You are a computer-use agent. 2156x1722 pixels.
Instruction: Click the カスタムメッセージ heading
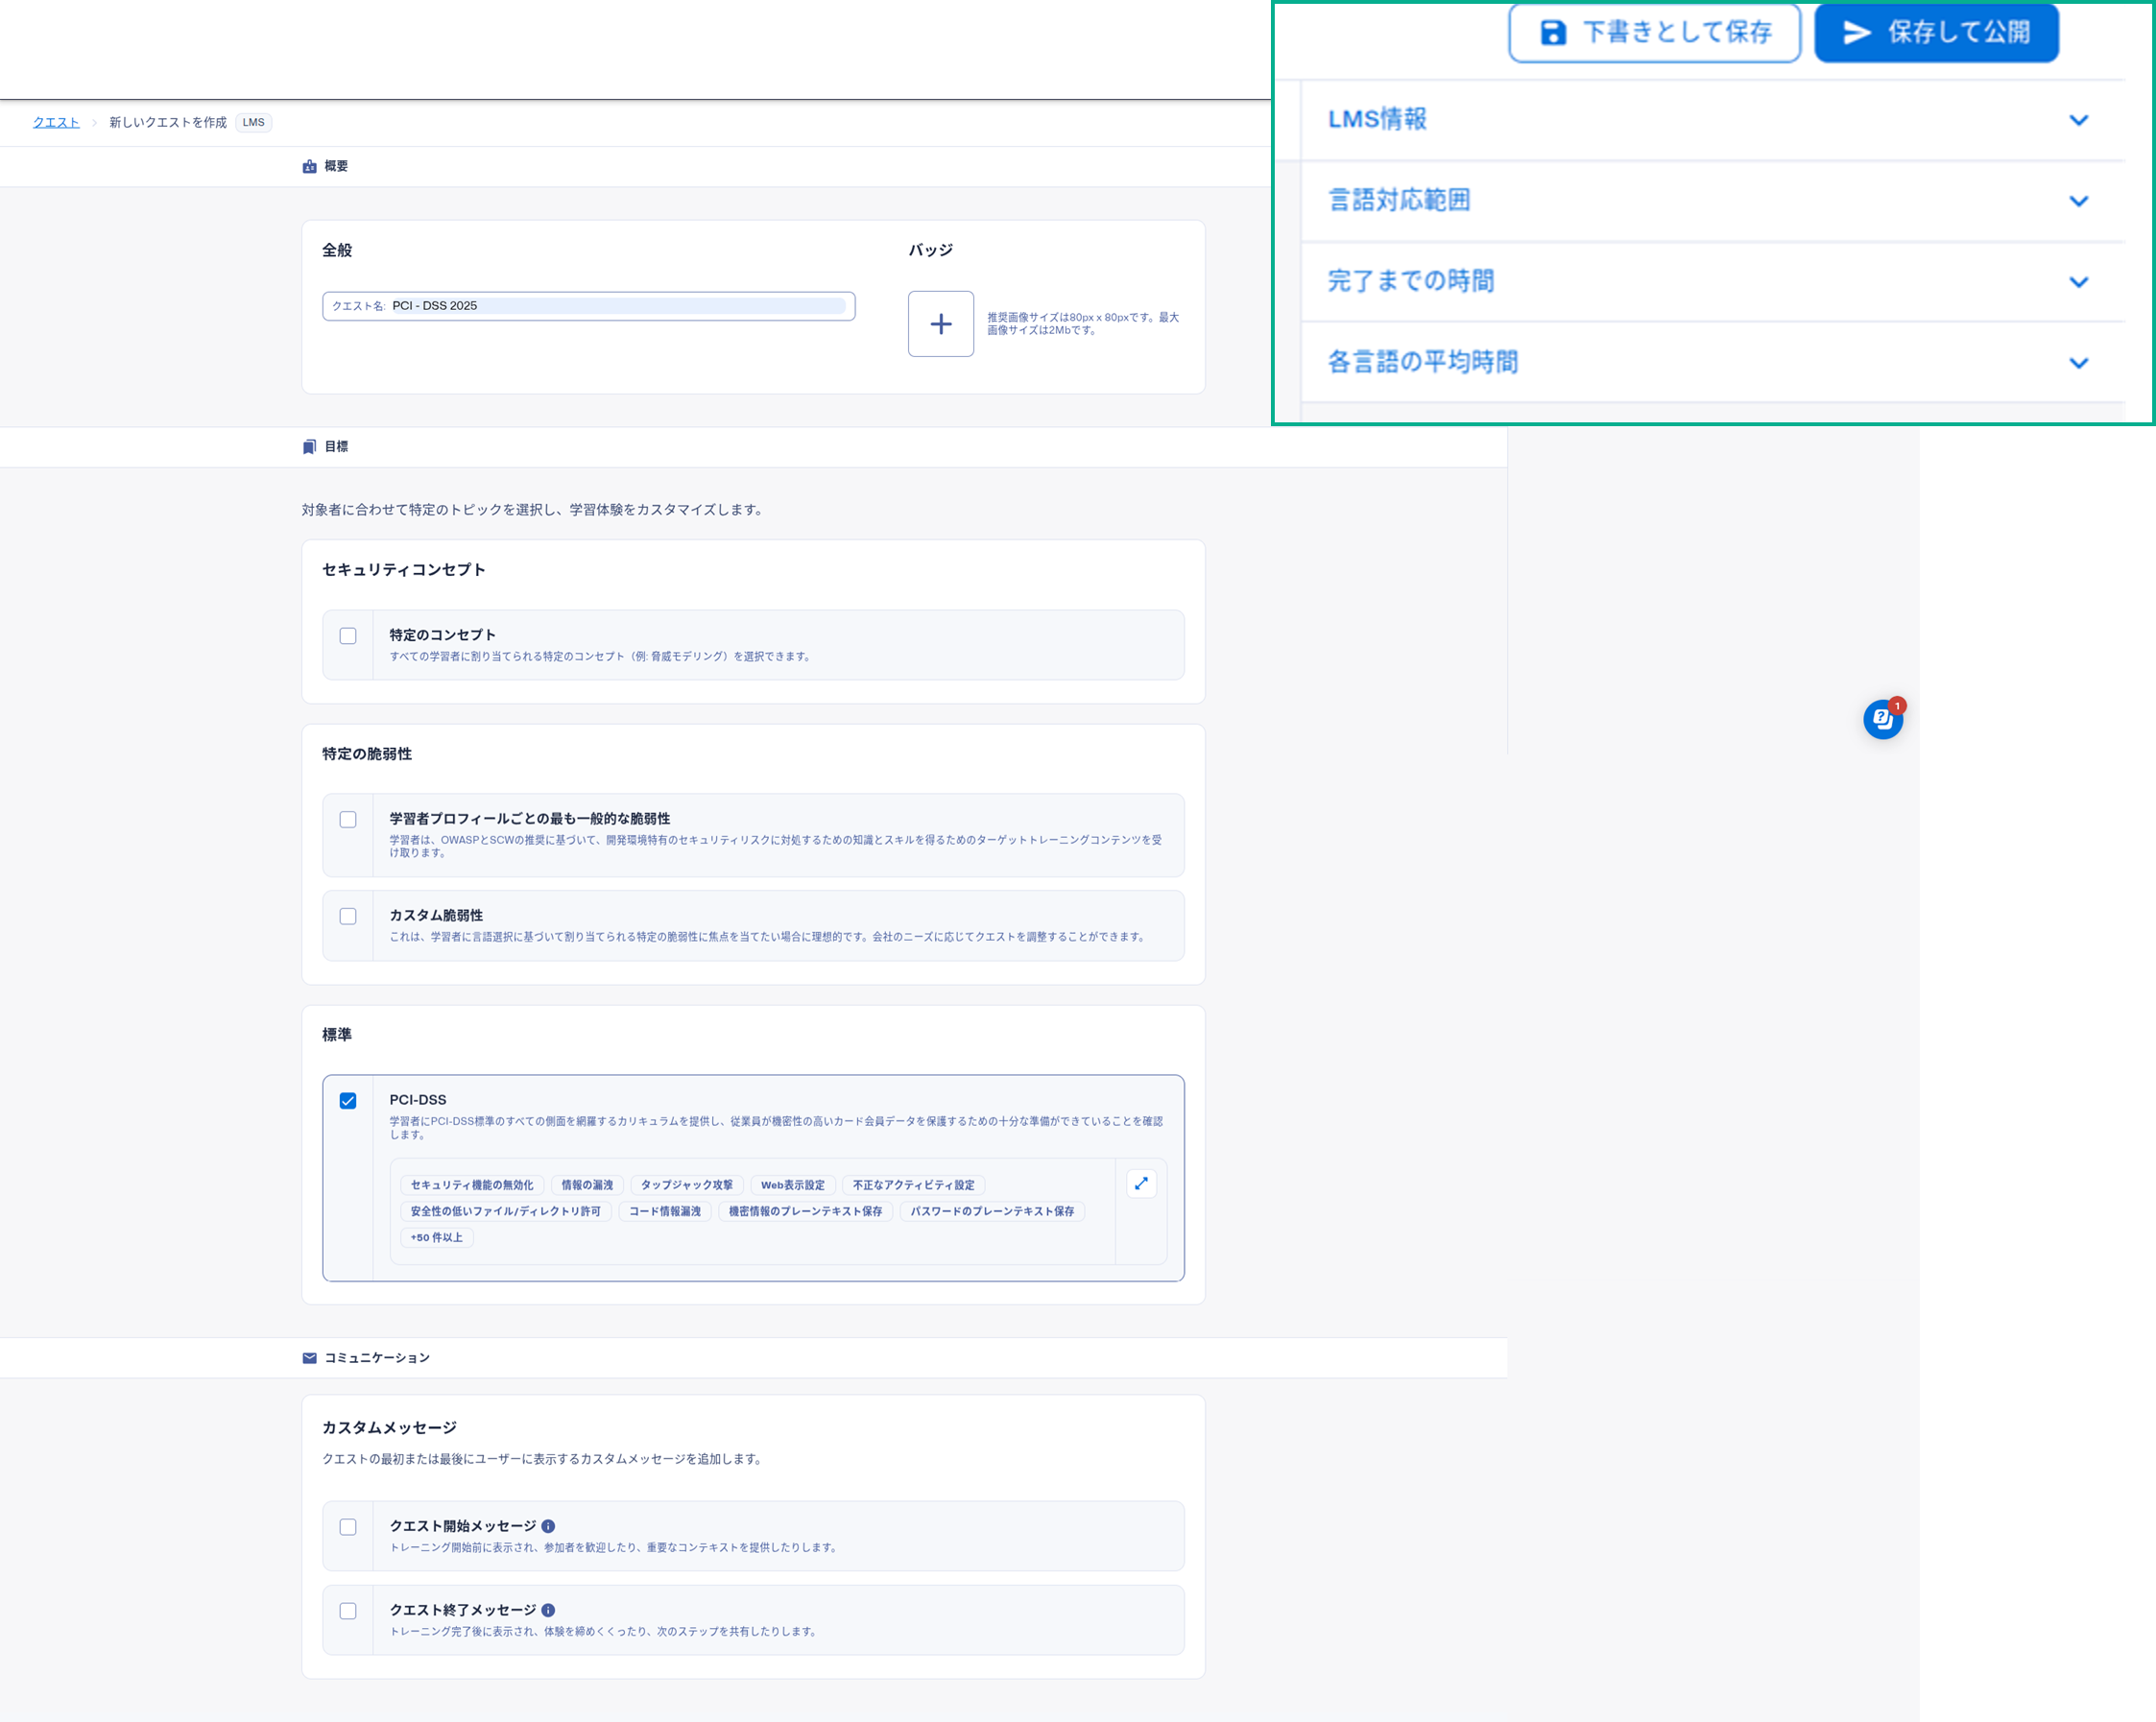tap(389, 1428)
